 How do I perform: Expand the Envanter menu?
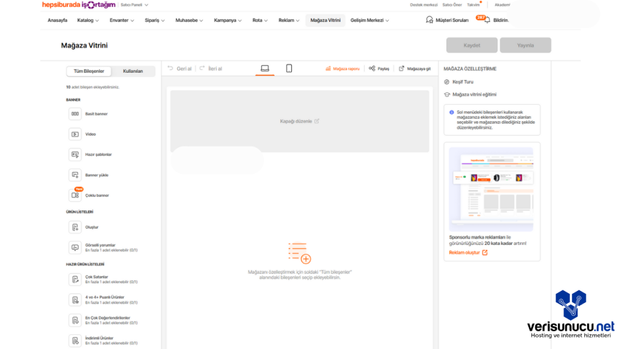[x=121, y=20]
